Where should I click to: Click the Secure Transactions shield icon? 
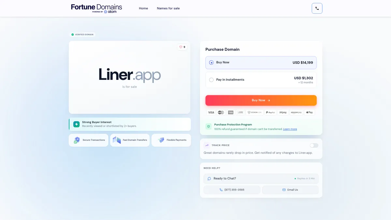pyautogui.click(x=77, y=140)
